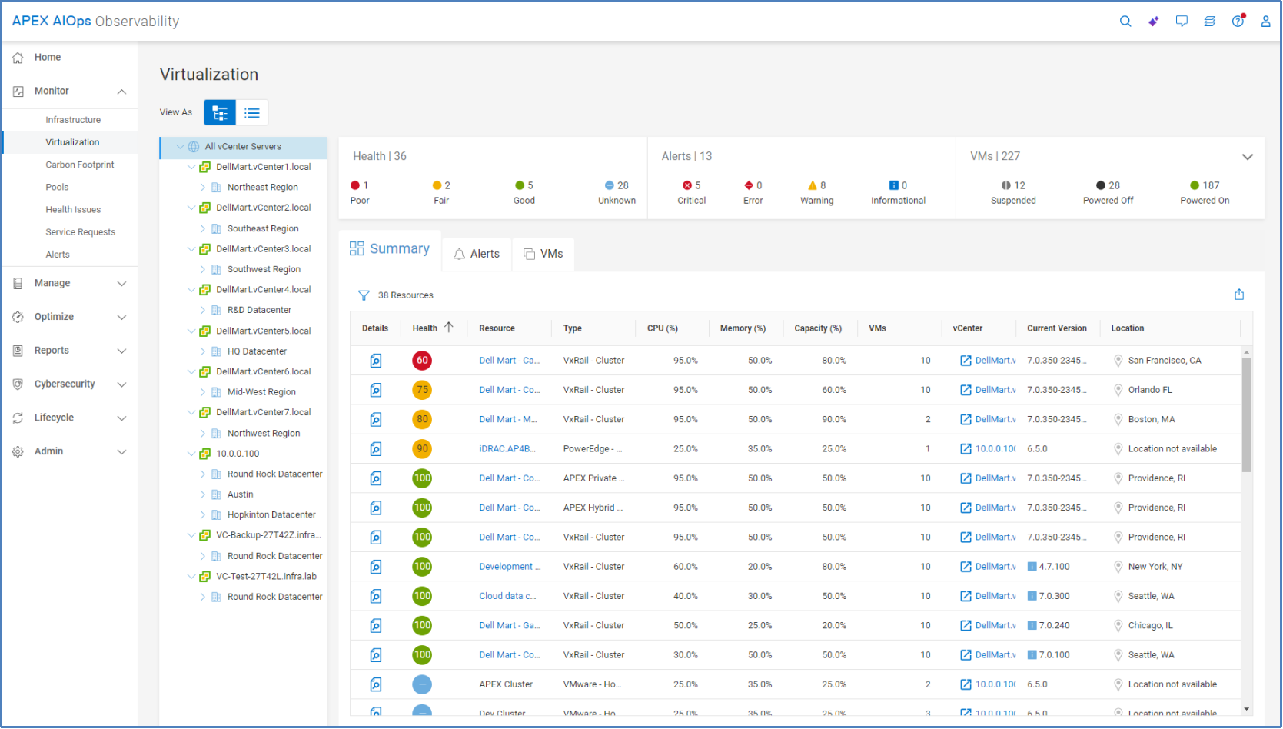Switch to the VMs tab
Screen dimensions: 1283x729
pos(543,254)
